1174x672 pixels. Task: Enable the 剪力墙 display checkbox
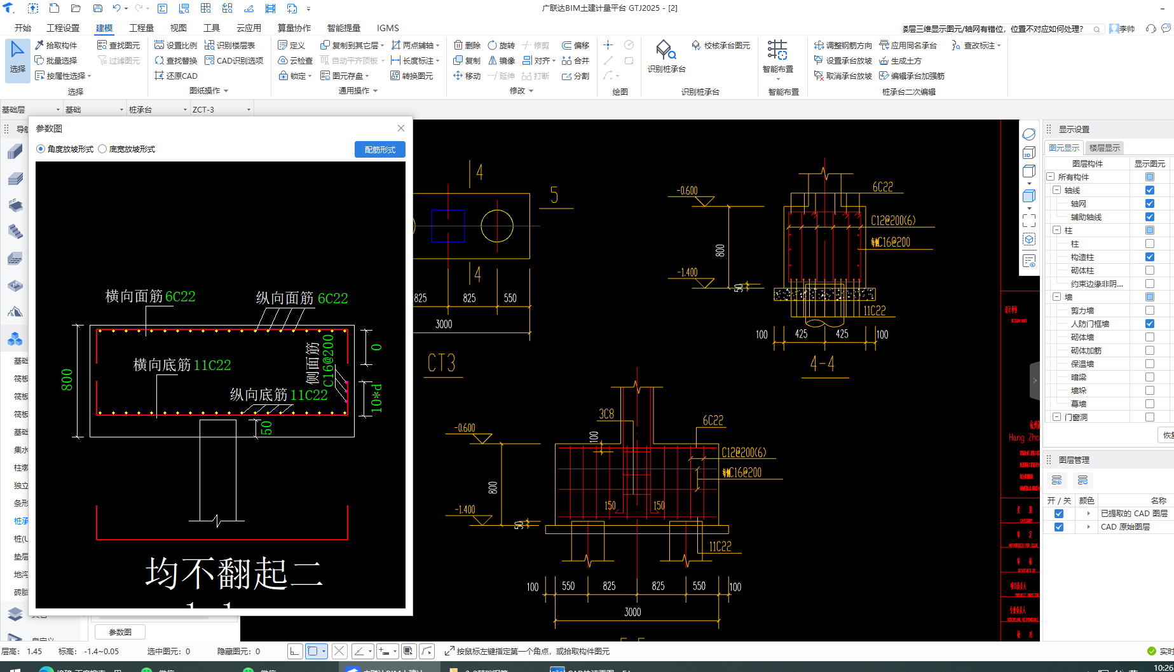(1149, 310)
